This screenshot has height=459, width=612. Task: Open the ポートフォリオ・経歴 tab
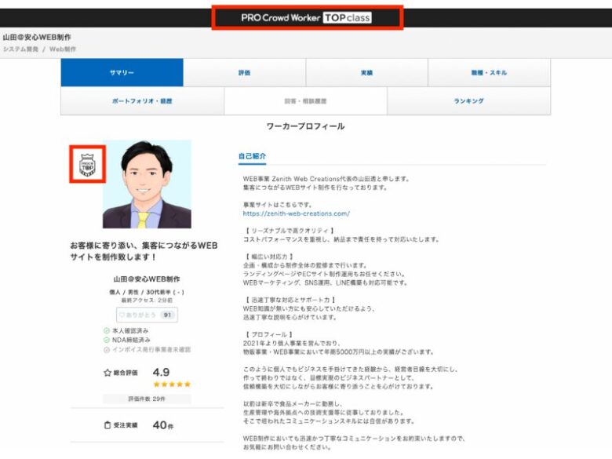point(142,101)
